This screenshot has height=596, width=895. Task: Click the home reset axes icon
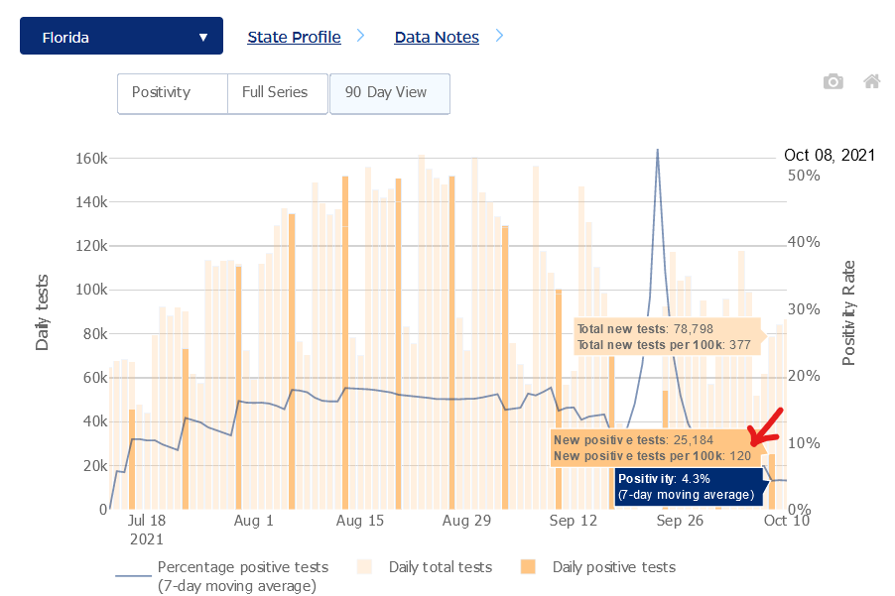pos(871,81)
